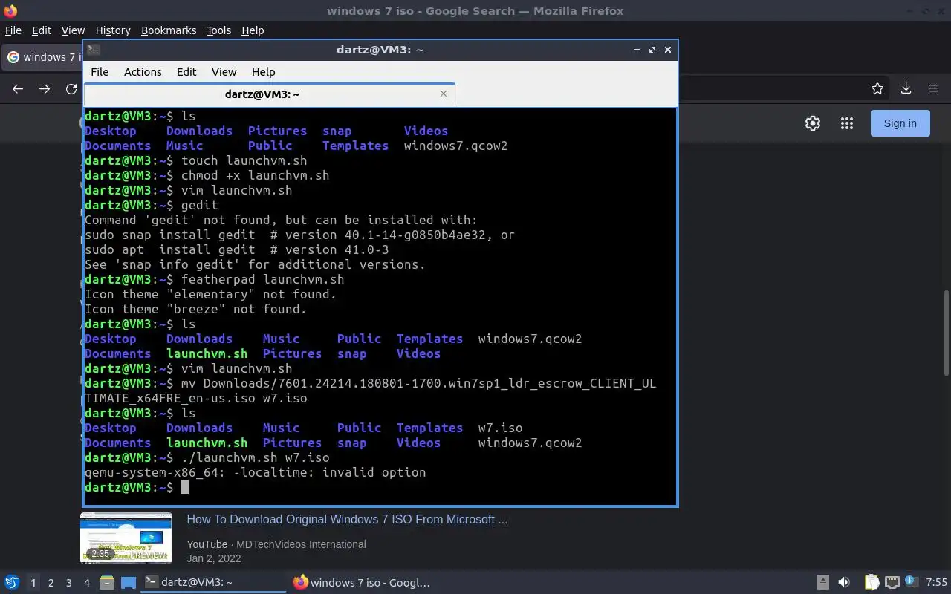Click the terminal window title icon
The image size is (951, 594).
pyautogui.click(x=93, y=50)
